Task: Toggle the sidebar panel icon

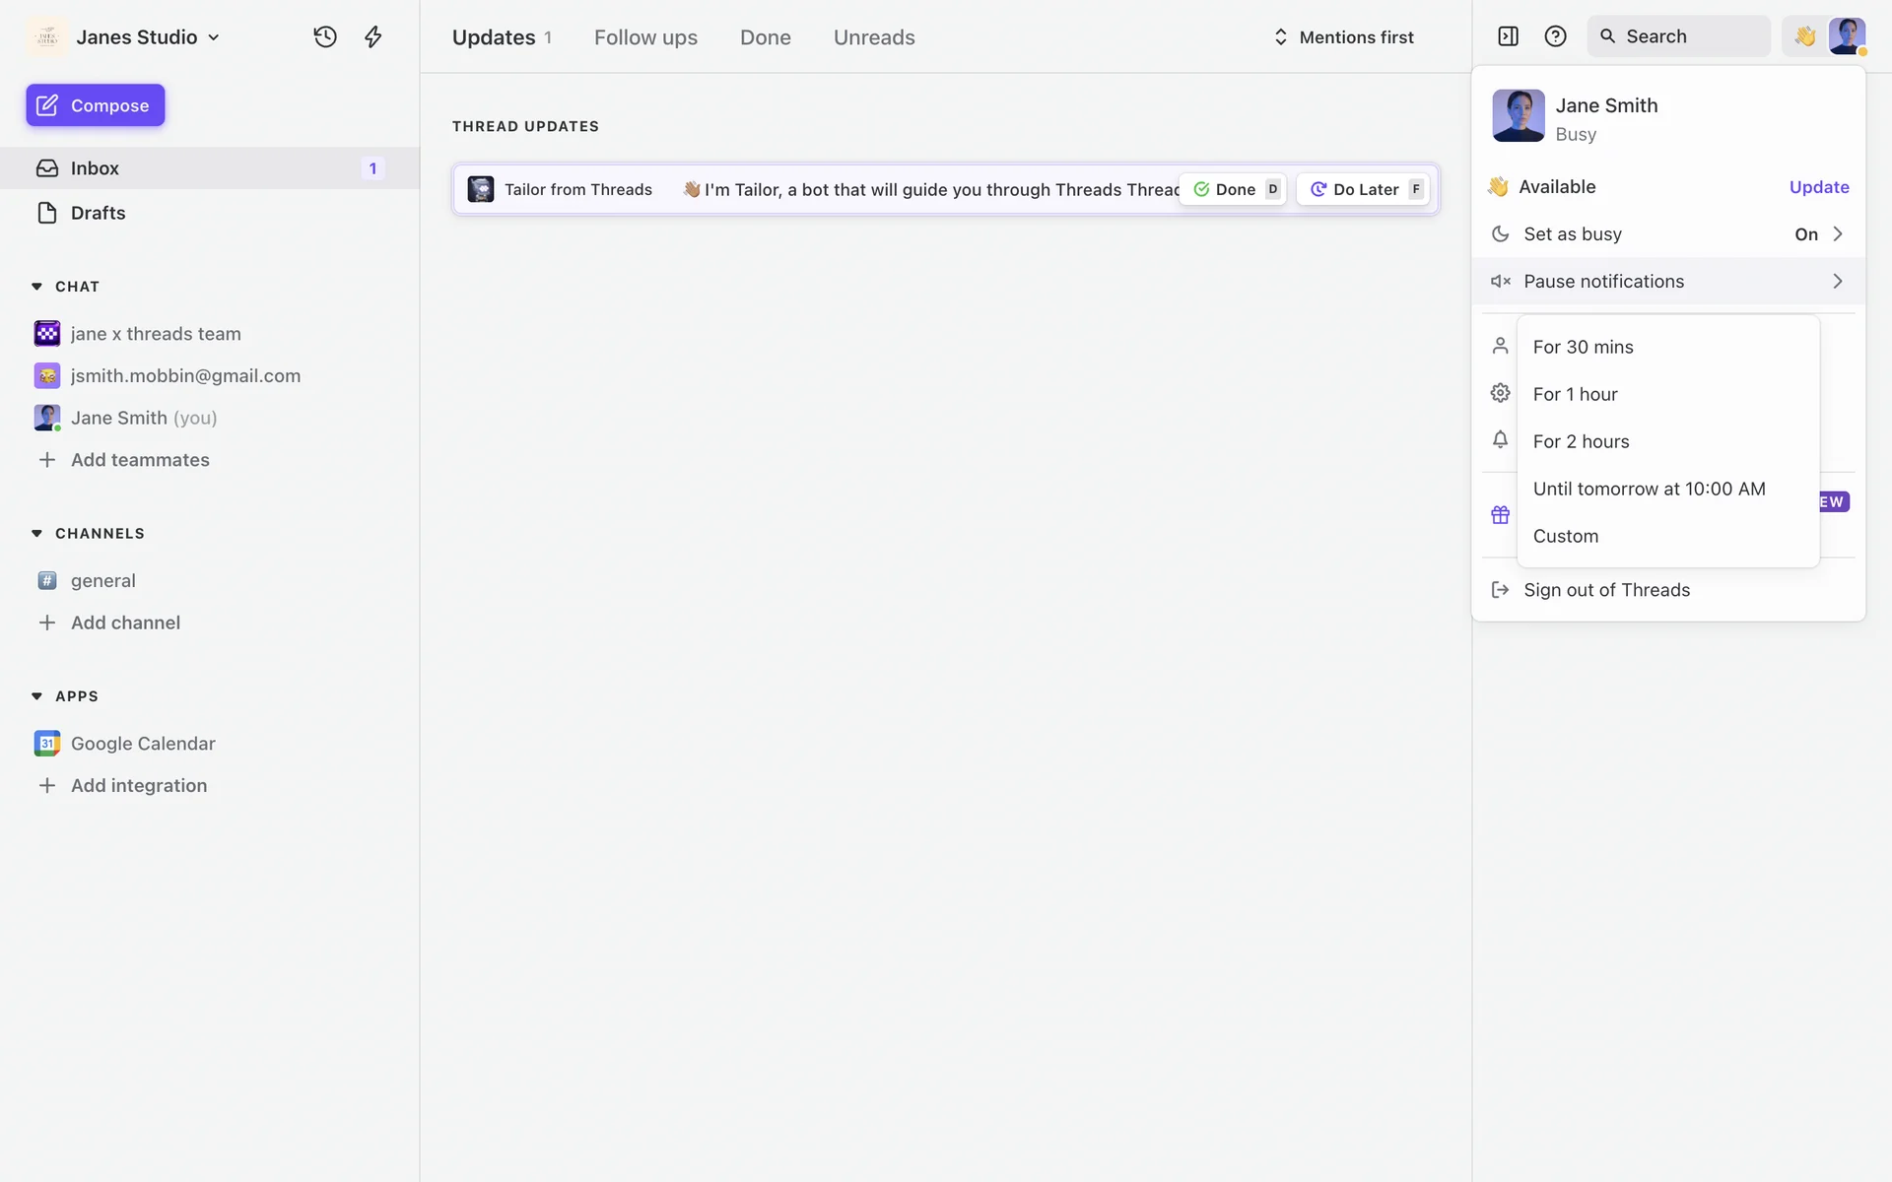Action: click(1508, 36)
